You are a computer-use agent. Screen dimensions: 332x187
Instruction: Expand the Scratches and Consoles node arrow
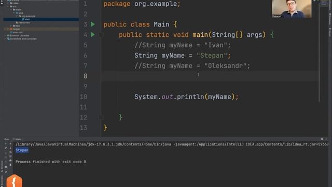coord(5,38)
